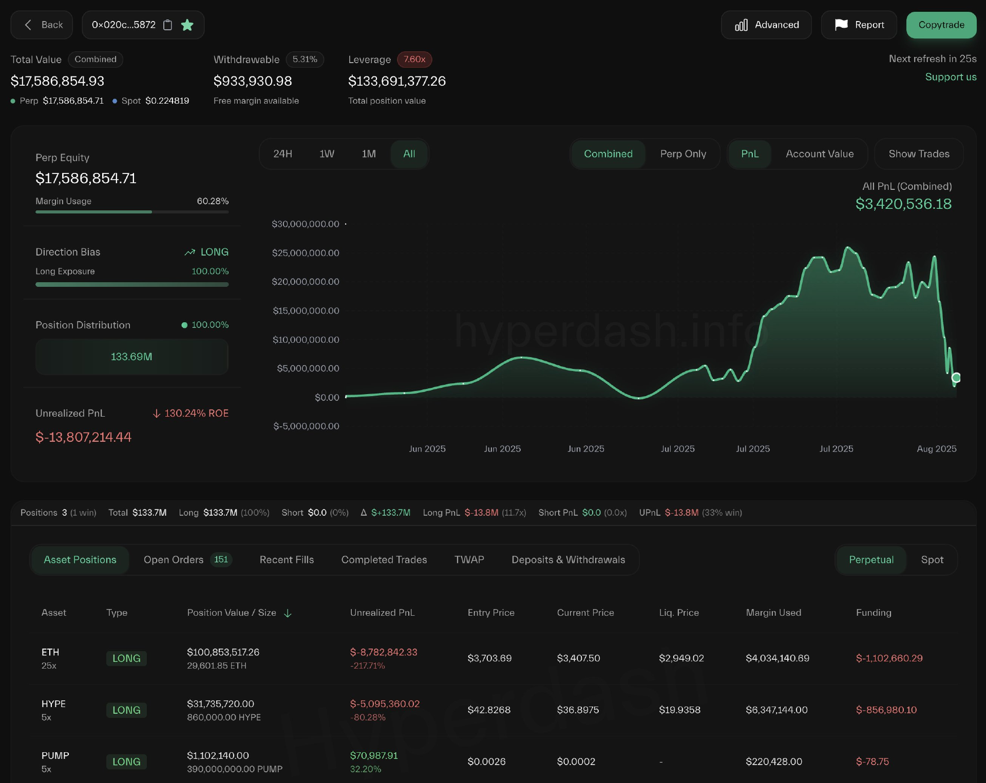Sort by Position Value / Size arrow
This screenshot has width=986, height=783.
[288, 613]
